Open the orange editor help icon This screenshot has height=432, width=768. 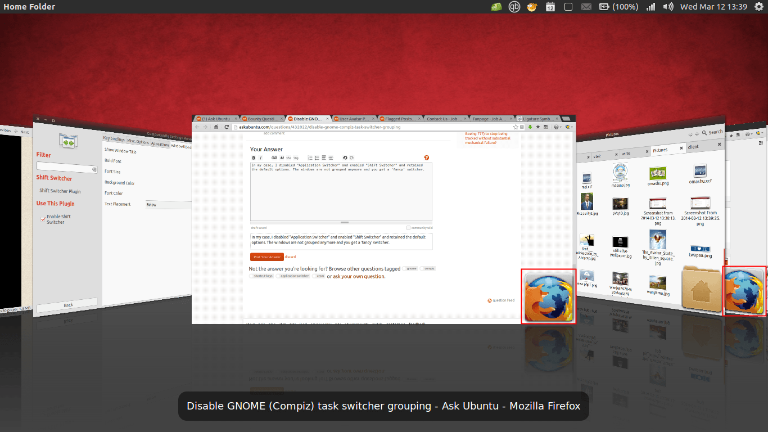point(426,157)
